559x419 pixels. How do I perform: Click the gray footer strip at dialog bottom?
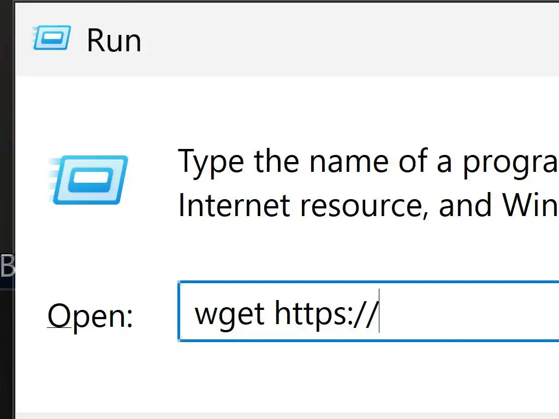(287, 416)
